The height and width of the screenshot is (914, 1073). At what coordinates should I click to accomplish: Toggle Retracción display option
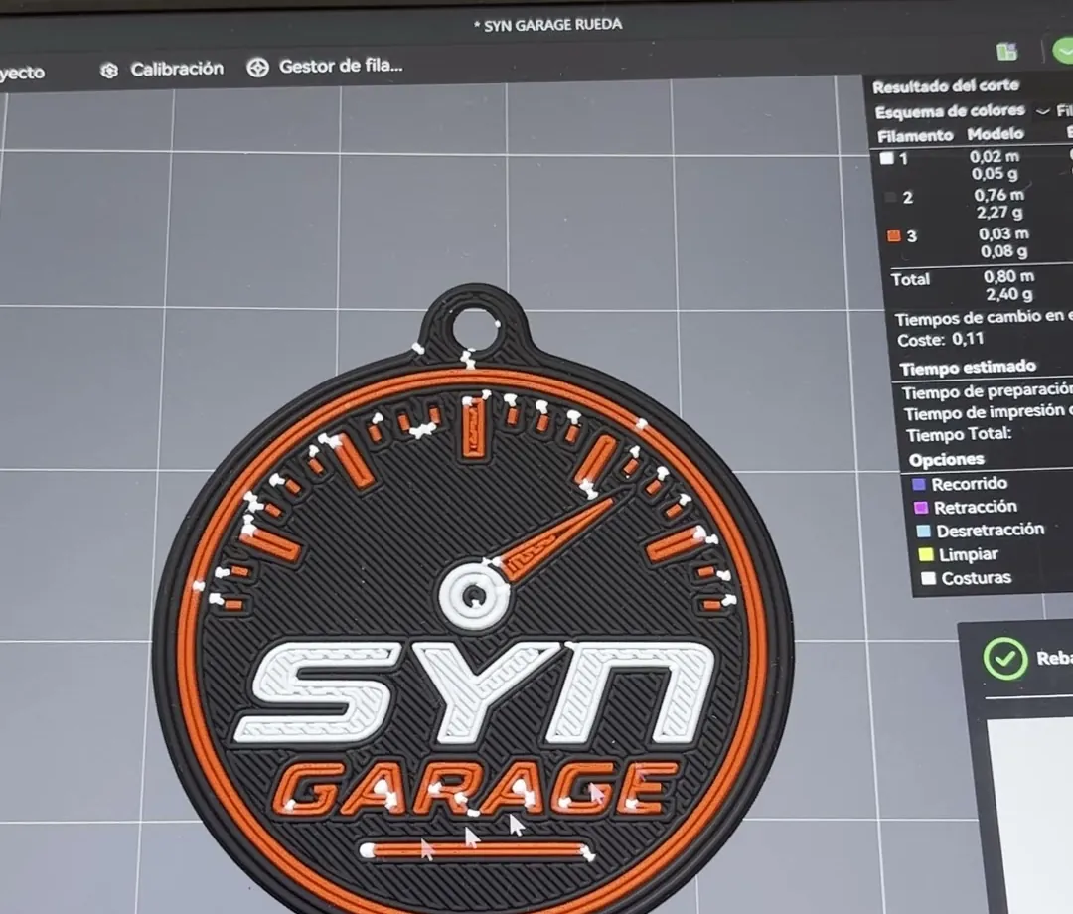[921, 508]
